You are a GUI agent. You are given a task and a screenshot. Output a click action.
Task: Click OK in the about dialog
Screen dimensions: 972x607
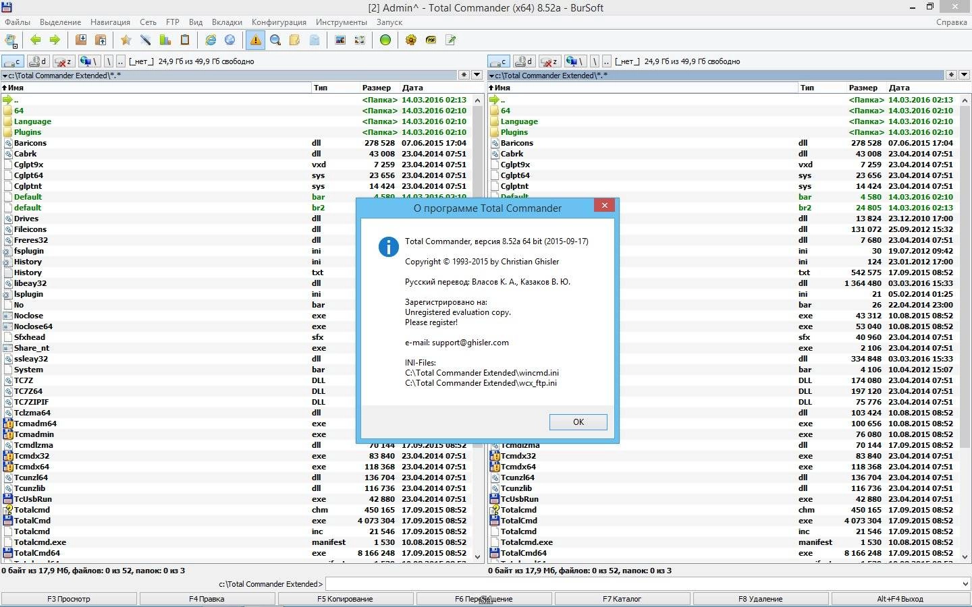(x=578, y=422)
